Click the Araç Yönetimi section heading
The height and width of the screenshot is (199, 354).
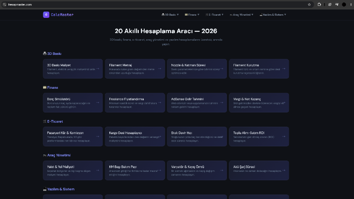tap(59, 155)
